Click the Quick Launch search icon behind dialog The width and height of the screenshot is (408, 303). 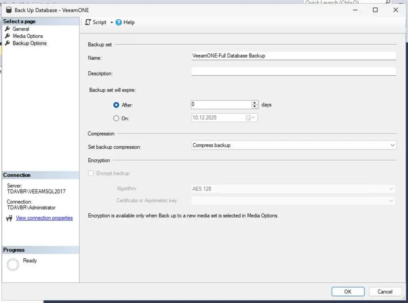pyautogui.click(x=388, y=2)
